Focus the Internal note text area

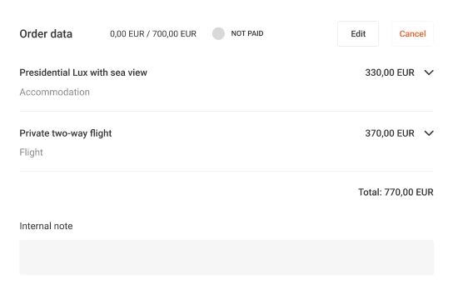click(x=226, y=257)
